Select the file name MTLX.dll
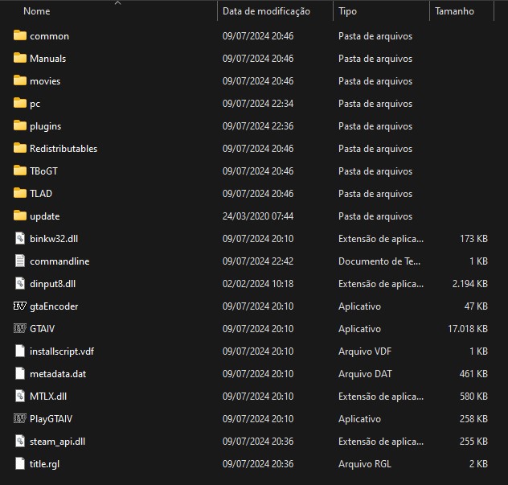Screen dimensions: 508x485 coord(48,397)
